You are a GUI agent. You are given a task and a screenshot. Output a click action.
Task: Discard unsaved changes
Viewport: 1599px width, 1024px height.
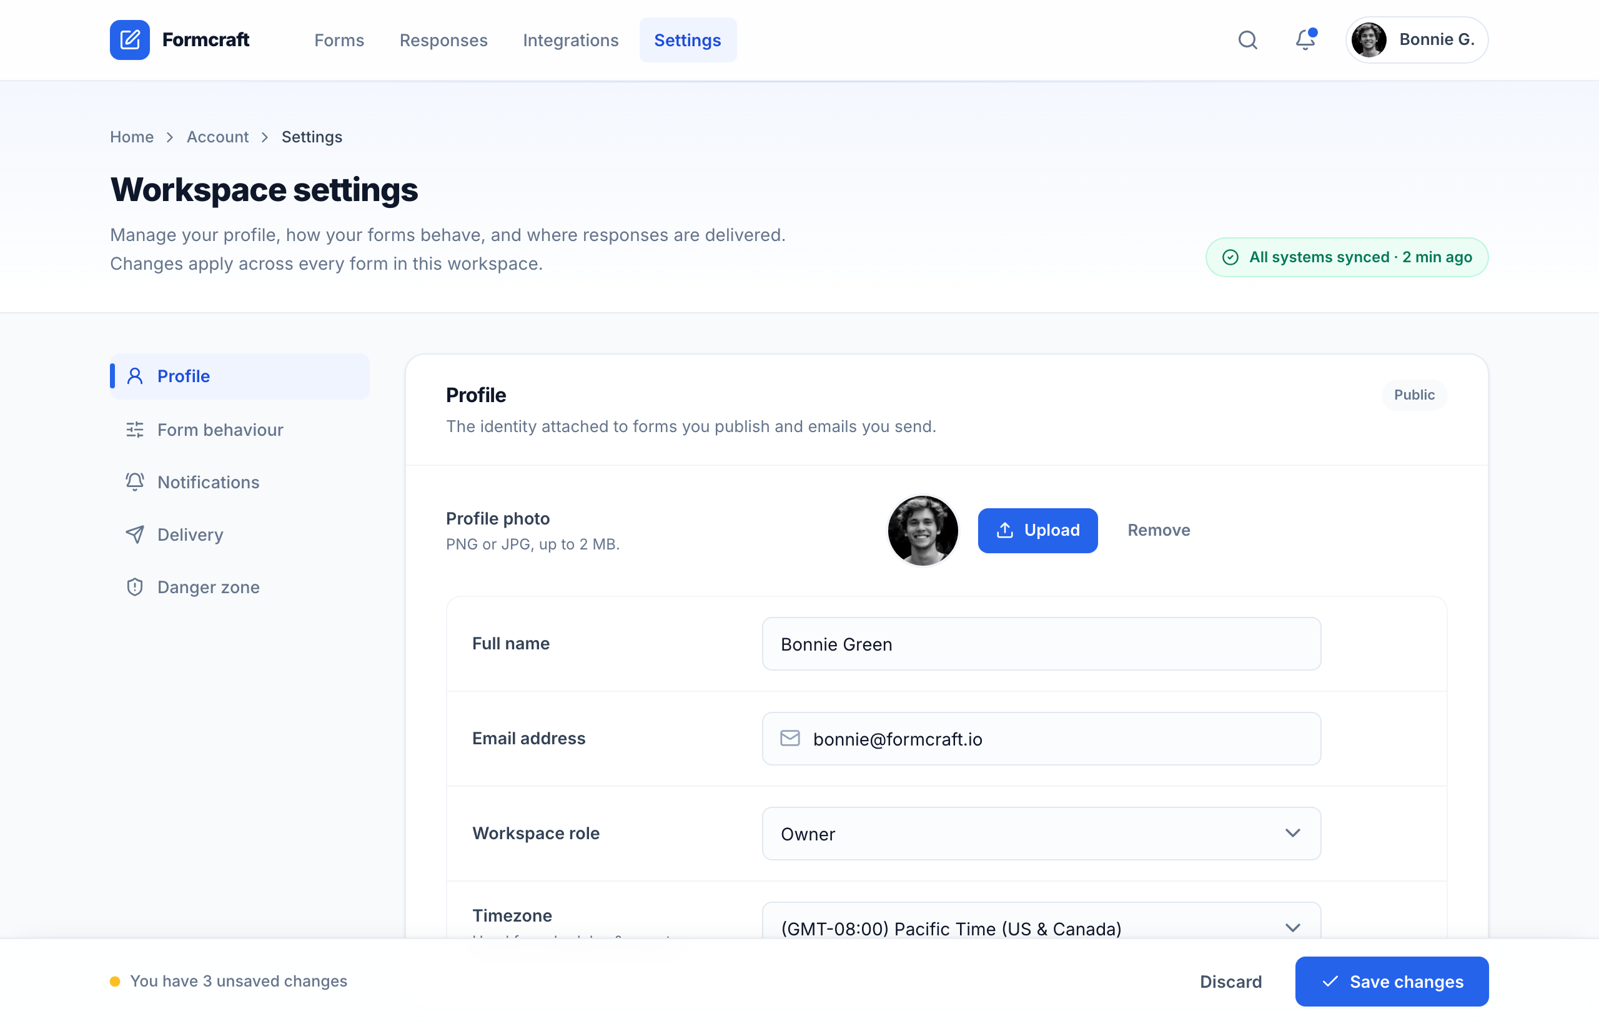pyautogui.click(x=1230, y=982)
